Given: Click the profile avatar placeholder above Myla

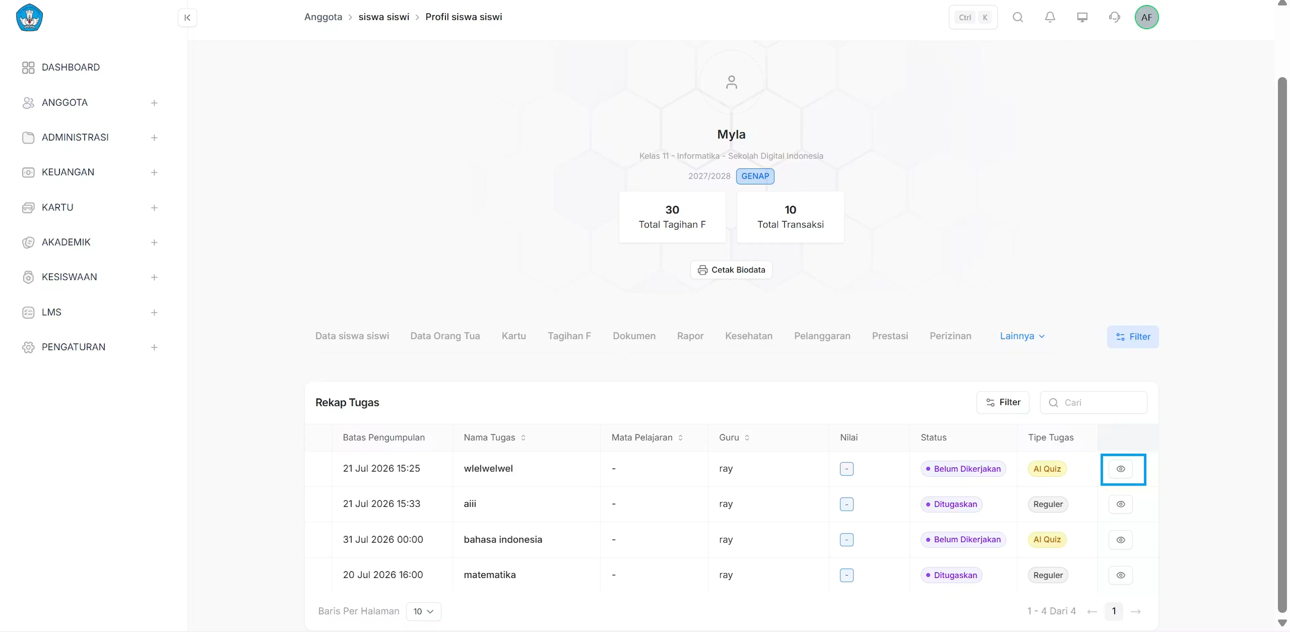Looking at the screenshot, I should pos(731,82).
